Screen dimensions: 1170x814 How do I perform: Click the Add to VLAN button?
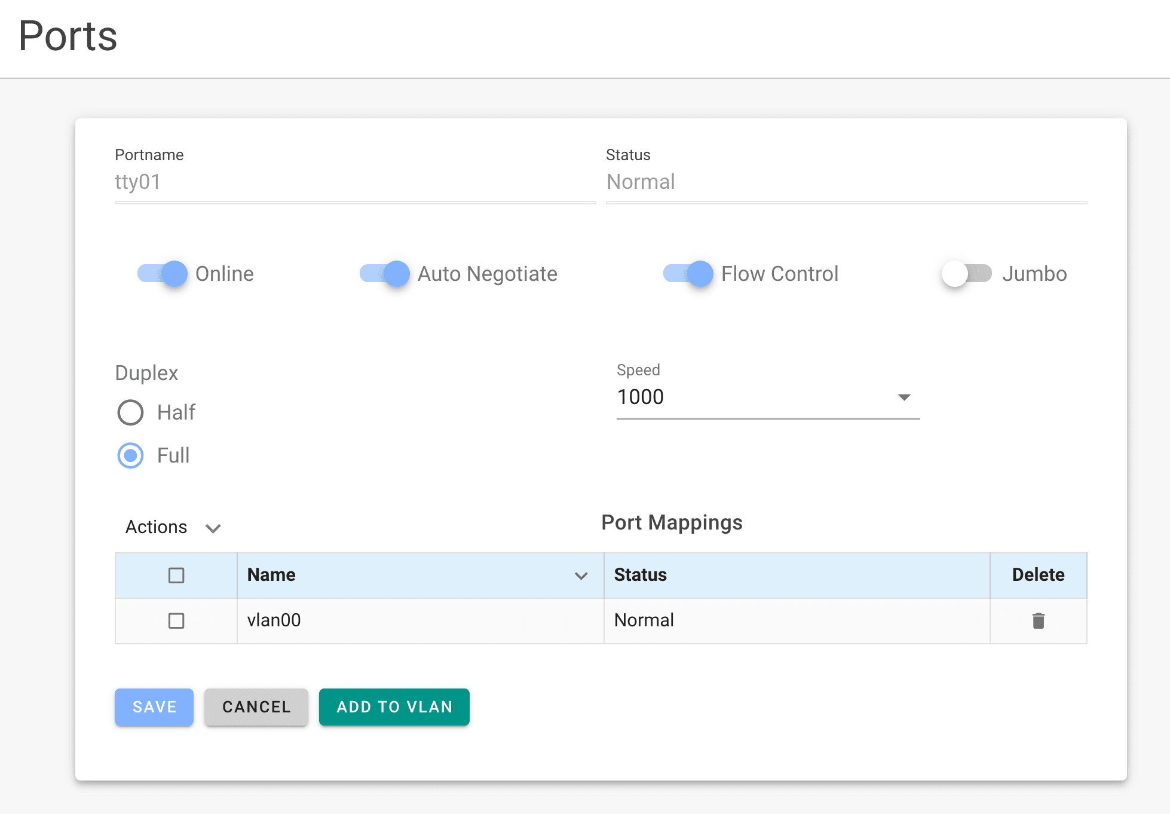pyautogui.click(x=394, y=707)
